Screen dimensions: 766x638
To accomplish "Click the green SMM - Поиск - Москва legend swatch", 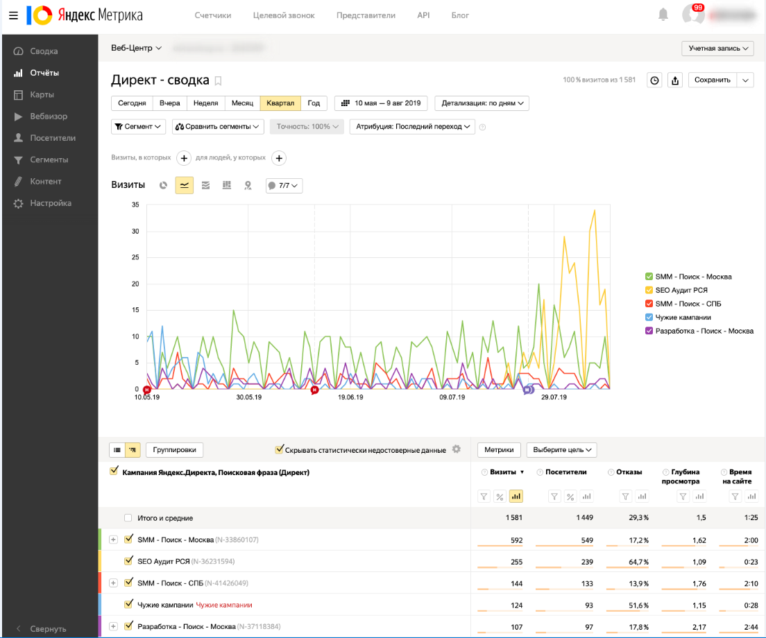I will 649,277.
